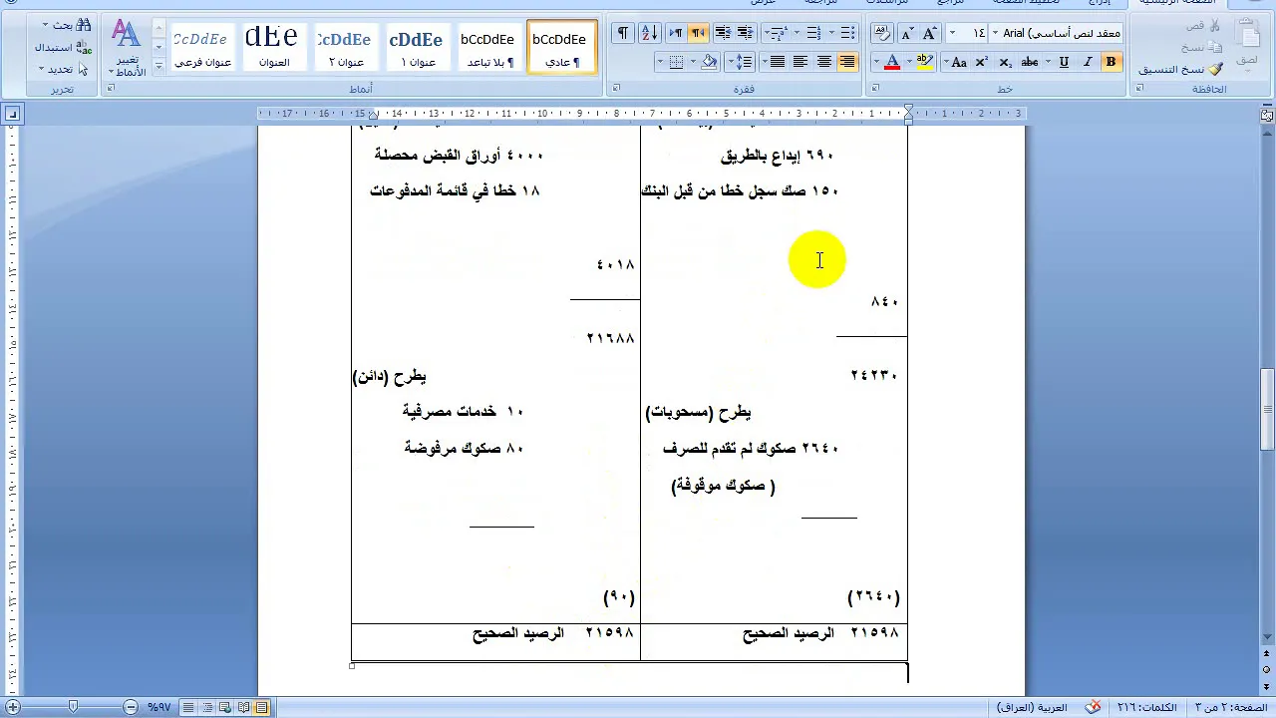The height and width of the screenshot is (718, 1276).
Task: Apply bulleted list
Action: click(x=846, y=33)
